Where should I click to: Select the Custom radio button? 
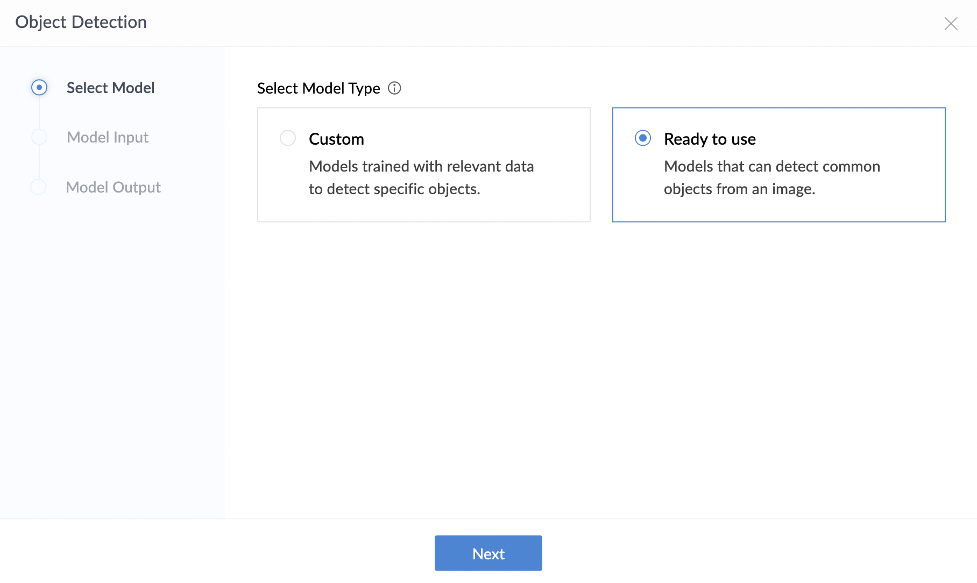[288, 138]
